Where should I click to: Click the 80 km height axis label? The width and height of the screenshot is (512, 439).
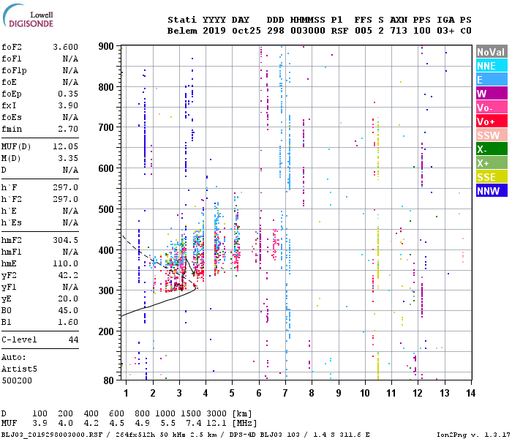click(109, 380)
